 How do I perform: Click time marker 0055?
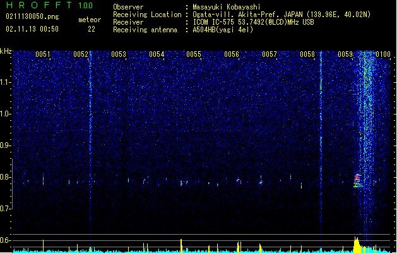click(194, 54)
